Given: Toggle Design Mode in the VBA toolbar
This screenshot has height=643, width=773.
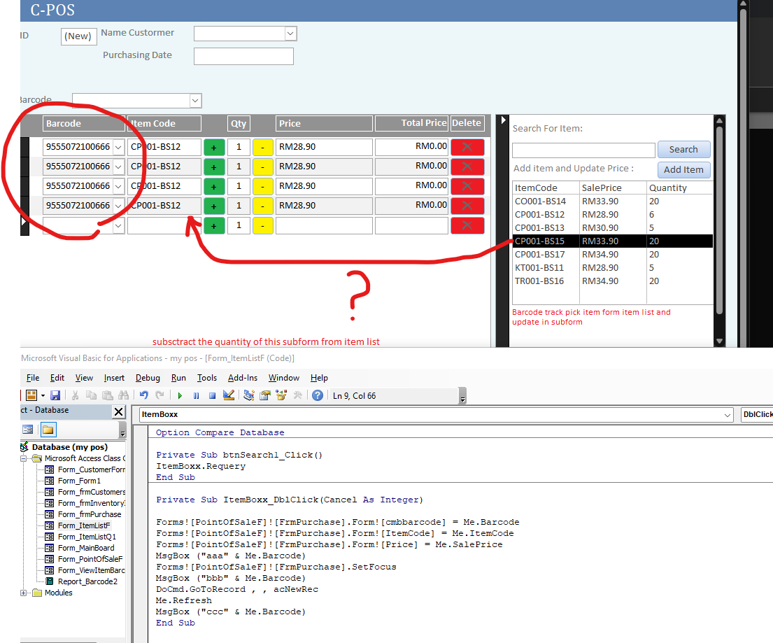Looking at the screenshot, I should (x=228, y=395).
